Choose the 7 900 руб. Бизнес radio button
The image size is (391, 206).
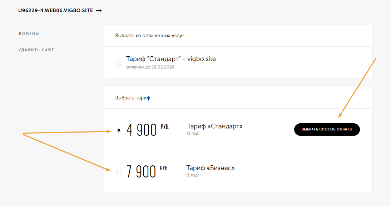point(119,172)
